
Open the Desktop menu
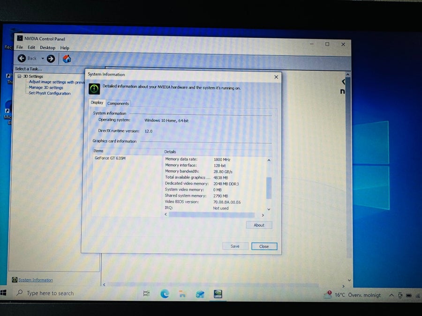[x=48, y=48]
